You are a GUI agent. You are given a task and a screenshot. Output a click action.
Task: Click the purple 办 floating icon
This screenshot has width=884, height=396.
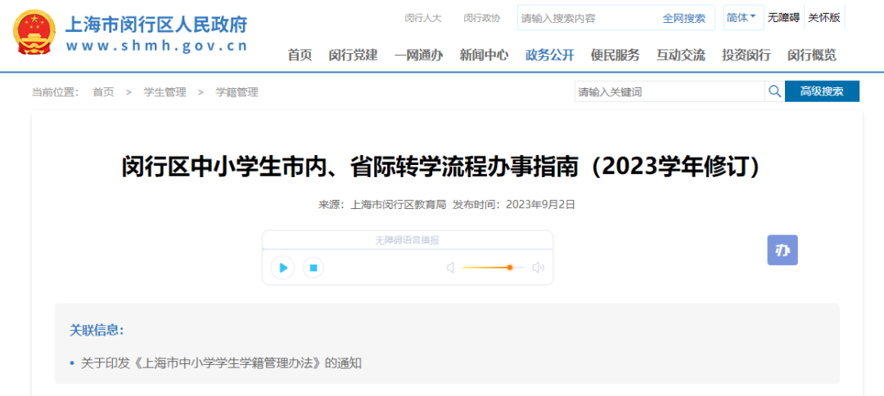[x=782, y=250]
